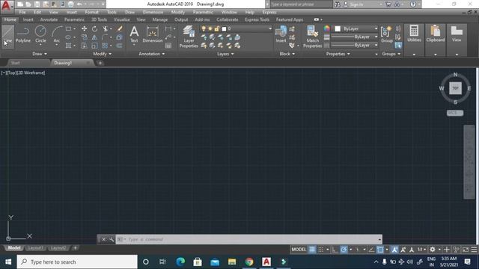Activate the Erase tool
Screen dimensions: 479x269
click(x=120, y=28)
